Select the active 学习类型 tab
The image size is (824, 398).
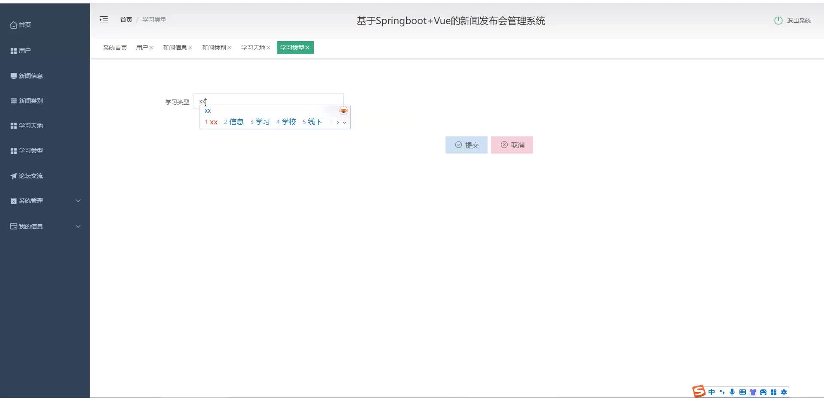pos(292,48)
